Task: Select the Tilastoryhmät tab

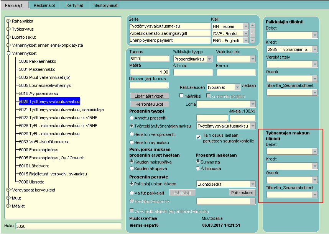Action: coord(105,5)
